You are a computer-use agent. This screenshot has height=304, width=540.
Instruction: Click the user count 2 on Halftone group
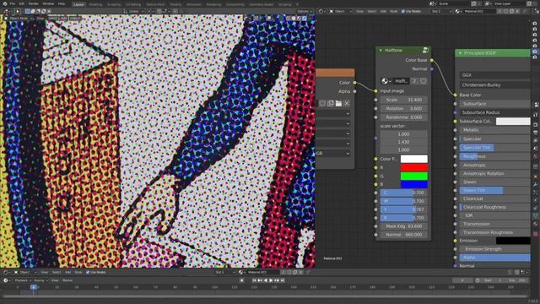pos(414,81)
